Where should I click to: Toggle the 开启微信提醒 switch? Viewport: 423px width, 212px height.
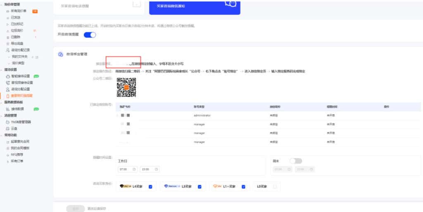coord(90,35)
